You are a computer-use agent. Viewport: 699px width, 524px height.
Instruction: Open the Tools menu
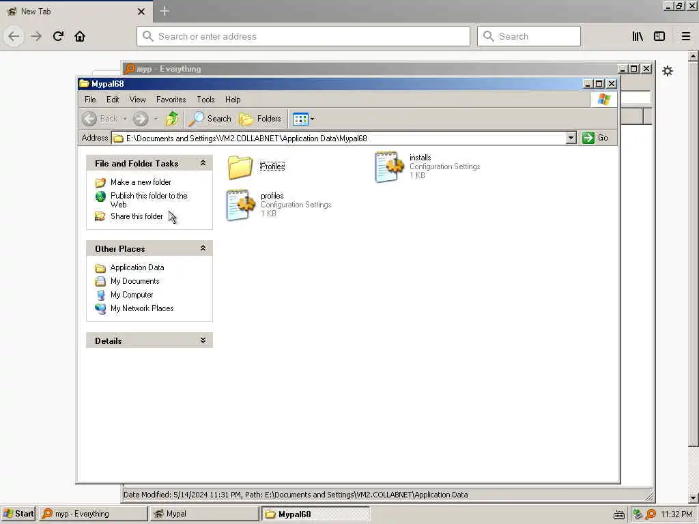(x=205, y=100)
